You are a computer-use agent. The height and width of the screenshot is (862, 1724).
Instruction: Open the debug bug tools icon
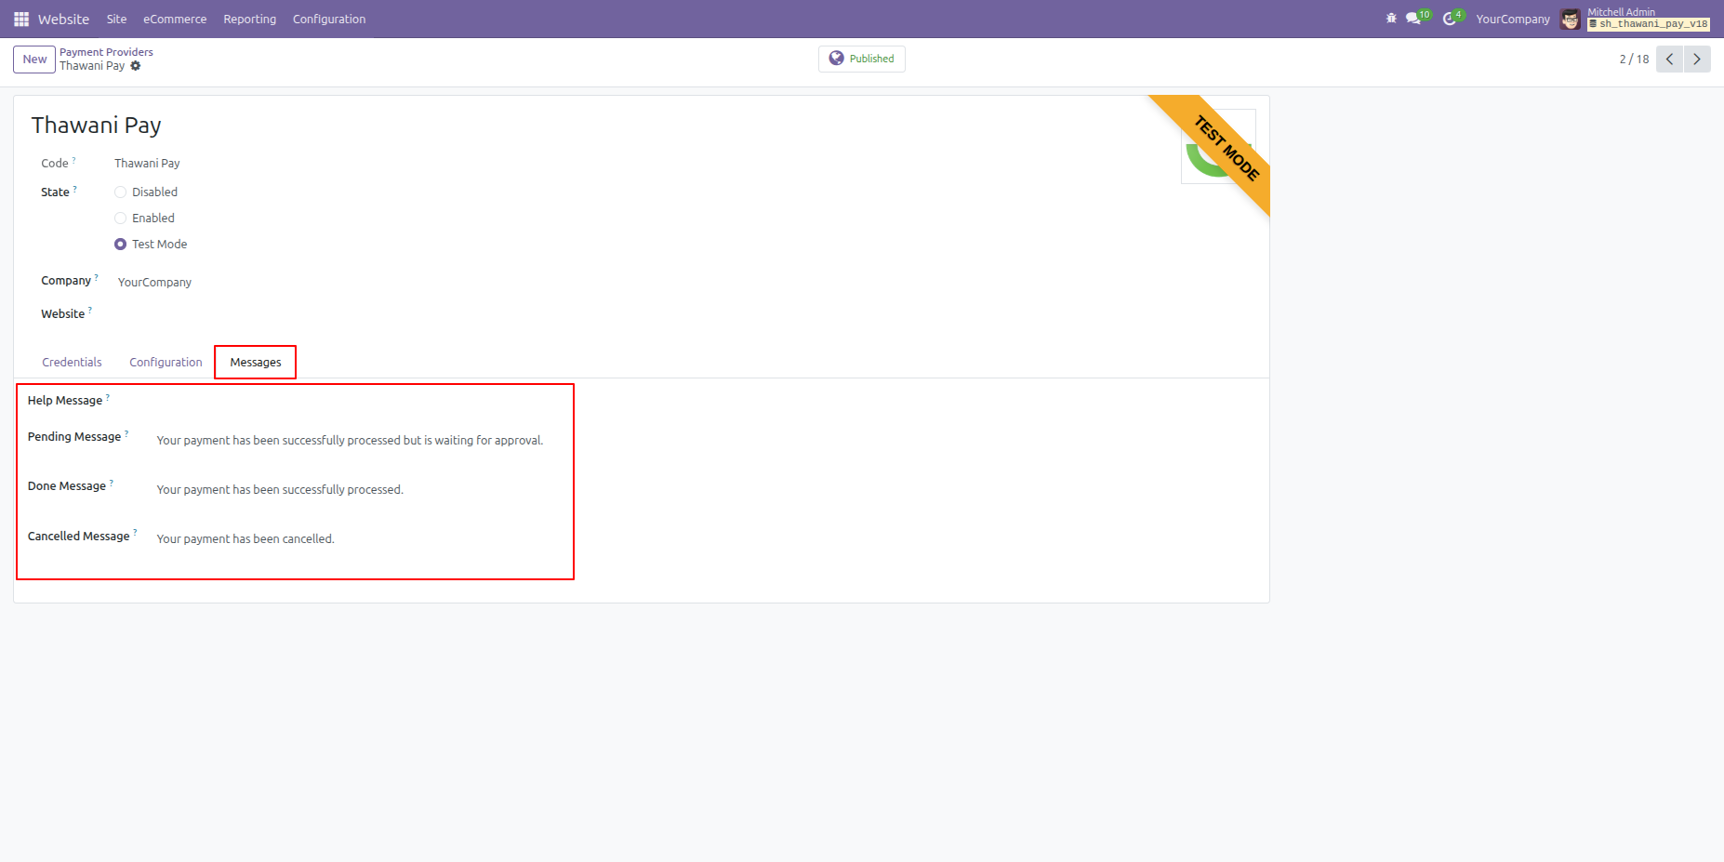(1391, 19)
